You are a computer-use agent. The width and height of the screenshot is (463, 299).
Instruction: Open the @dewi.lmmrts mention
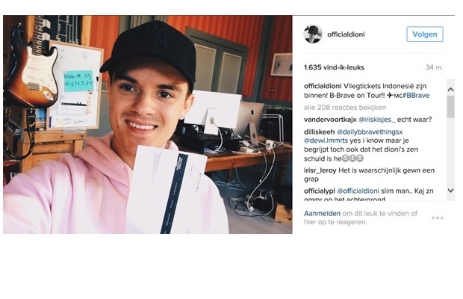(x=326, y=141)
